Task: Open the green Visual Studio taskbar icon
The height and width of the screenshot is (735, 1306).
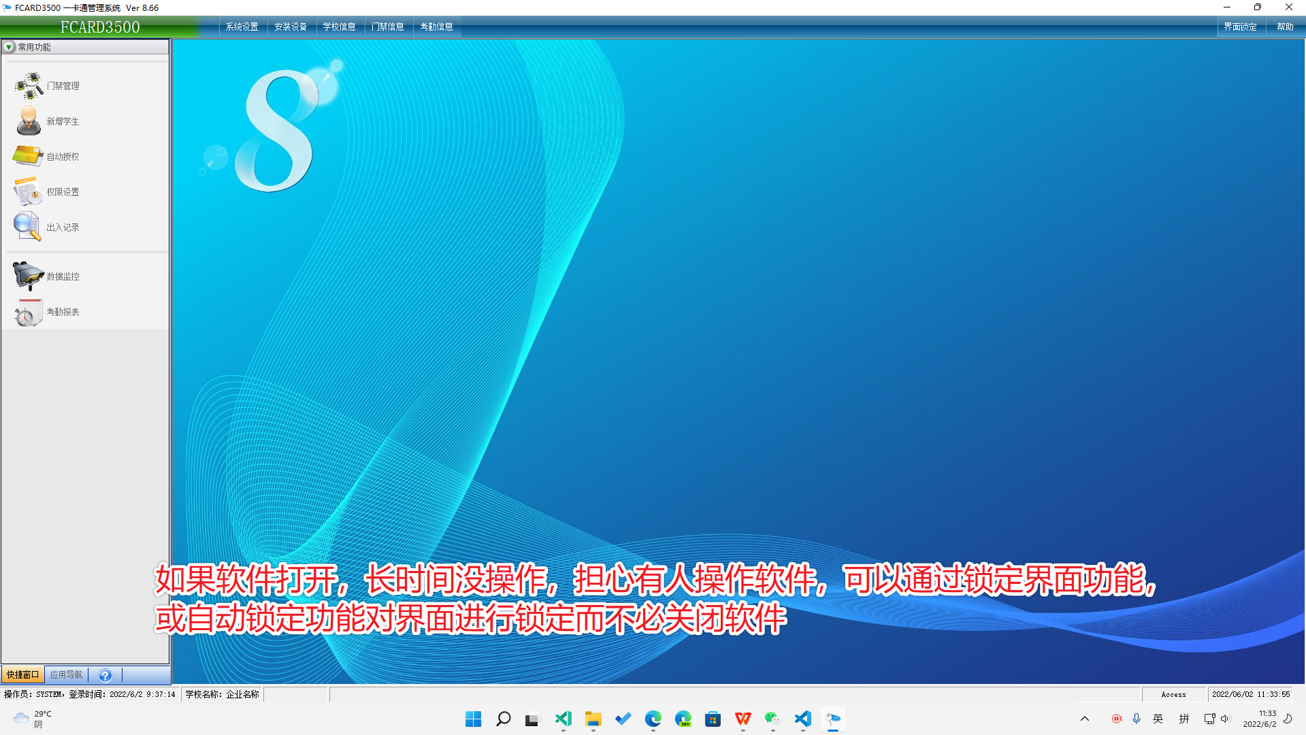Action: pos(563,719)
